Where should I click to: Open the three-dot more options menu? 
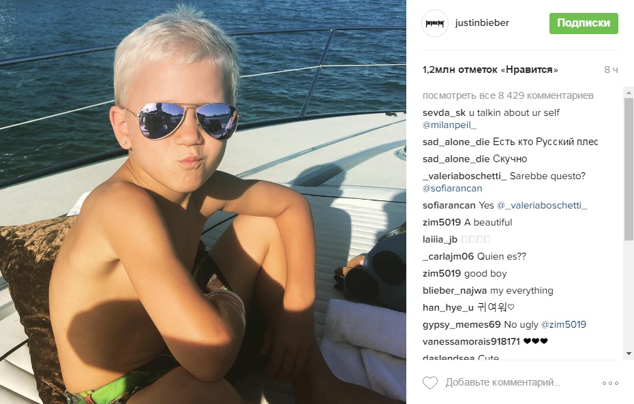click(x=610, y=383)
